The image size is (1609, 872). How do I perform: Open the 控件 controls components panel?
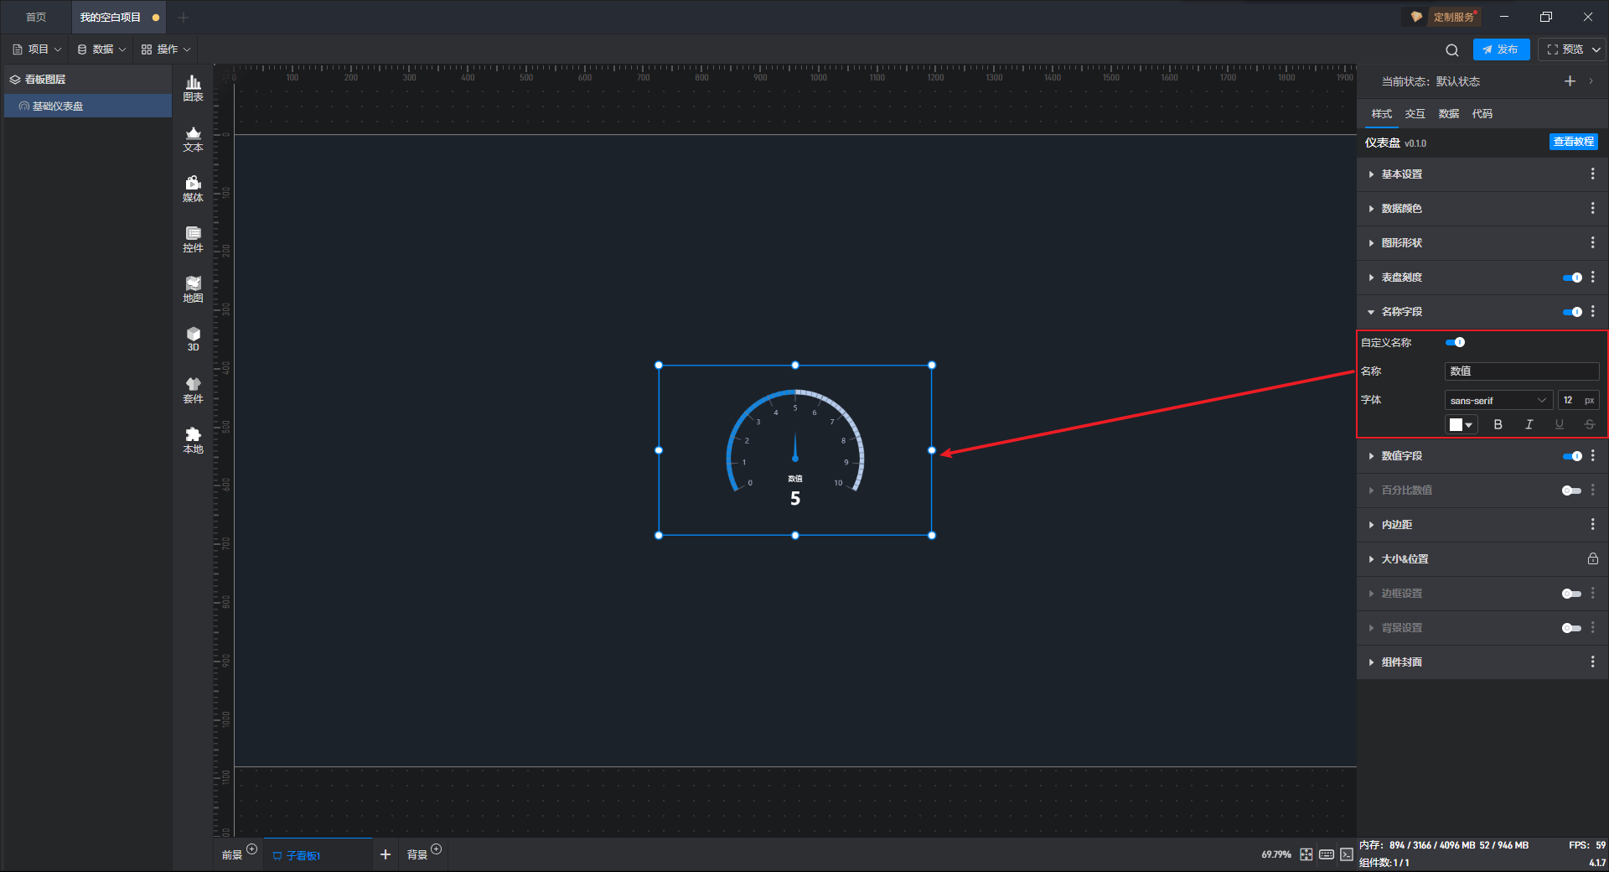[x=193, y=239]
